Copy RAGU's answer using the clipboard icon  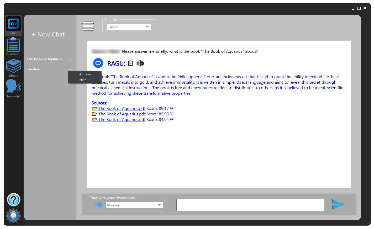[x=130, y=63]
